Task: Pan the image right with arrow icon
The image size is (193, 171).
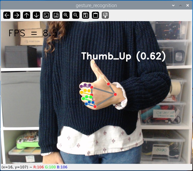Action: (x=17, y=15)
